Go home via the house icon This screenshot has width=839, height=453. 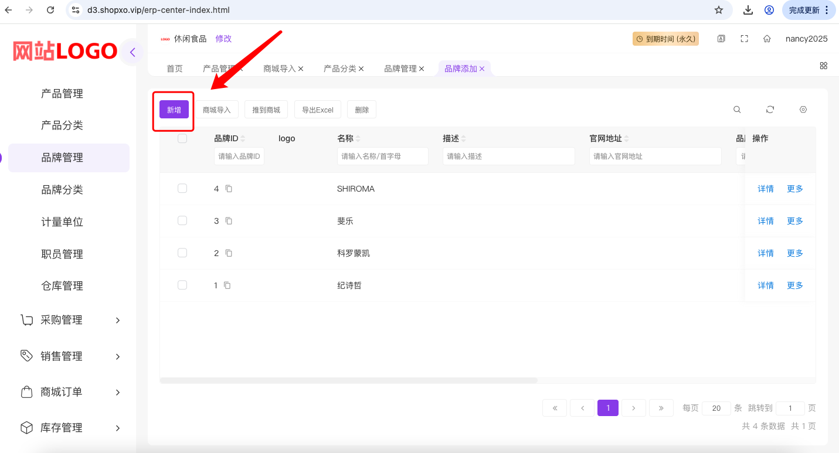(x=767, y=39)
